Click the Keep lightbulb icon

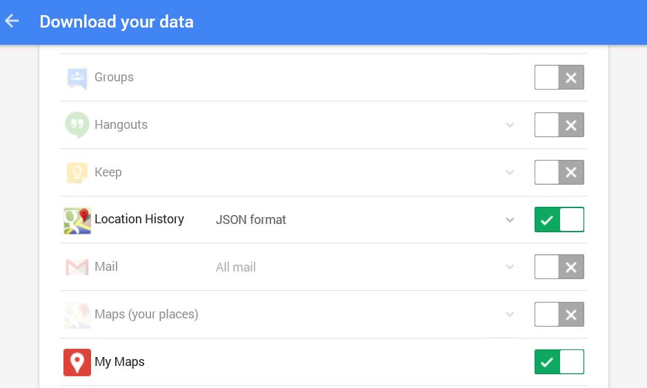(77, 172)
